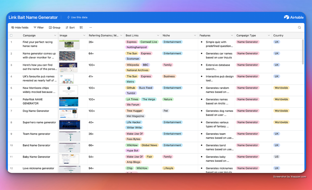Toggle the select-all rows checkbox

click(11, 35)
